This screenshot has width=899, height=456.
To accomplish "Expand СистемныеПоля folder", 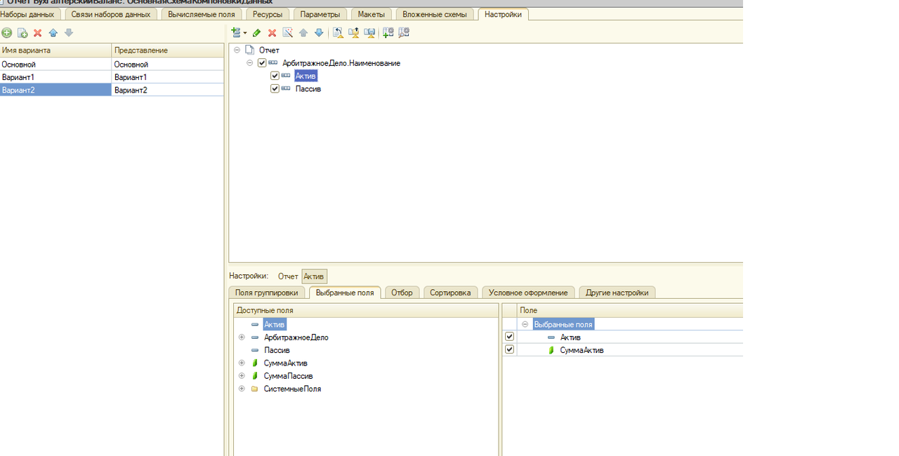I will pyautogui.click(x=242, y=389).
